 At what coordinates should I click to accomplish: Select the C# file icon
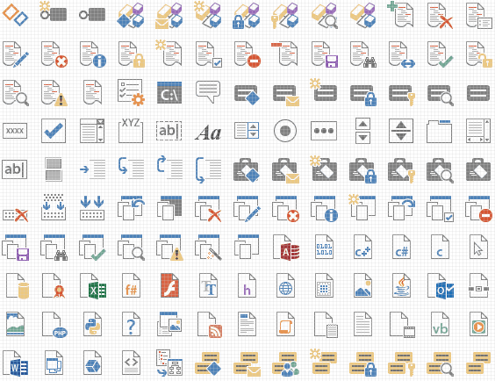[401, 247]
